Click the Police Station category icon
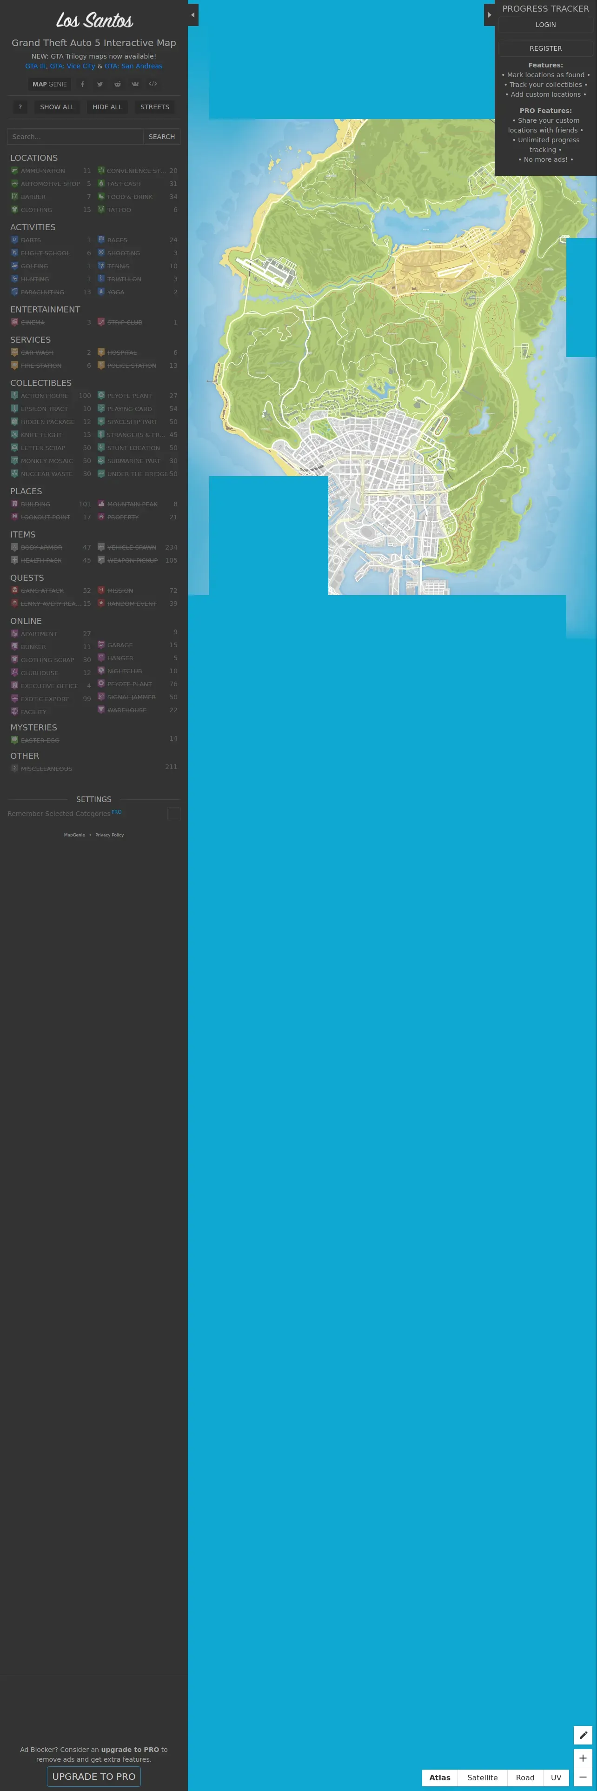Viewport: 597px width, 1791px height. [101, 365]
